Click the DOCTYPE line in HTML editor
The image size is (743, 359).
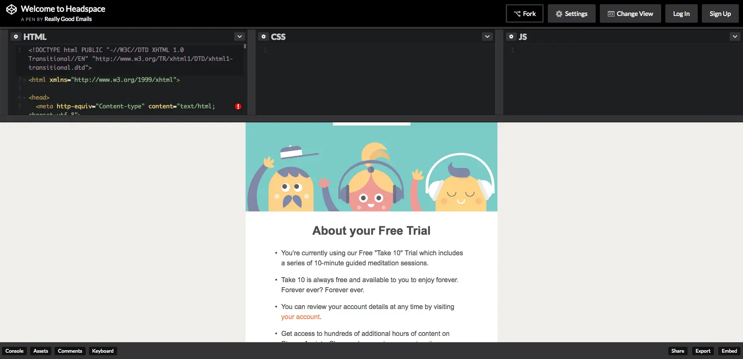tap(130, 59)
